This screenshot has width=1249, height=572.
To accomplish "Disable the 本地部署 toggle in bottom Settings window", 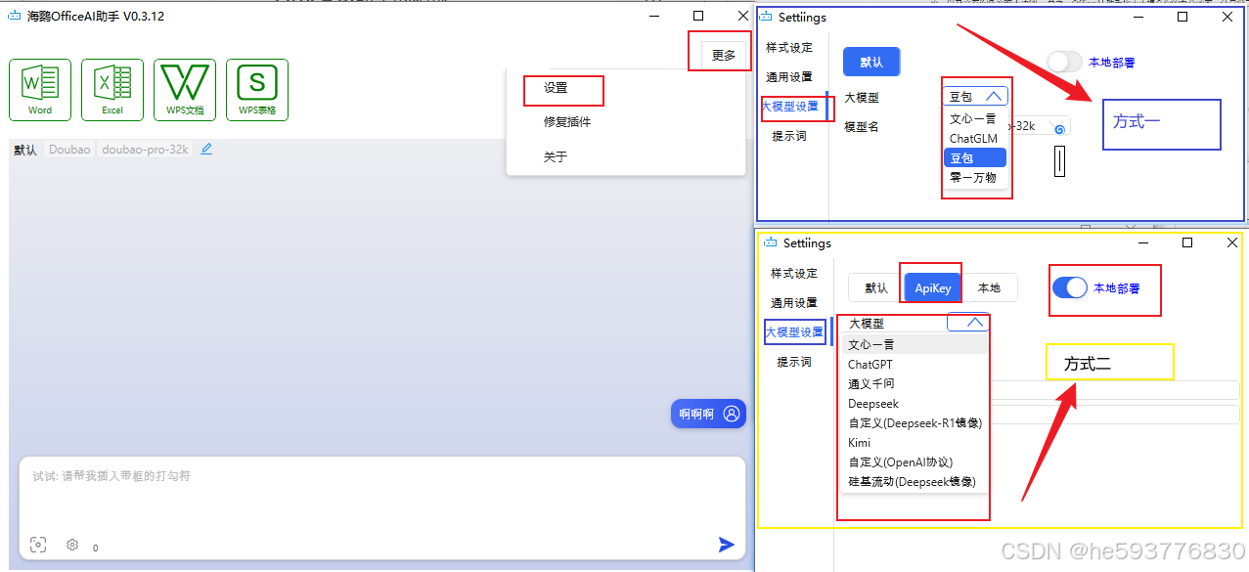I will coord(1070,287).
